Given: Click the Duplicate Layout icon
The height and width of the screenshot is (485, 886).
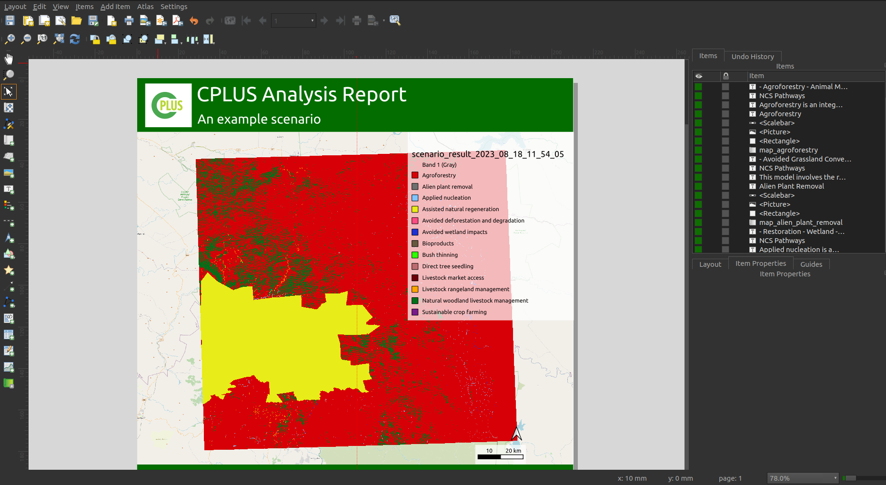Looking at the screenshot, I should click(x=44, y=20).
